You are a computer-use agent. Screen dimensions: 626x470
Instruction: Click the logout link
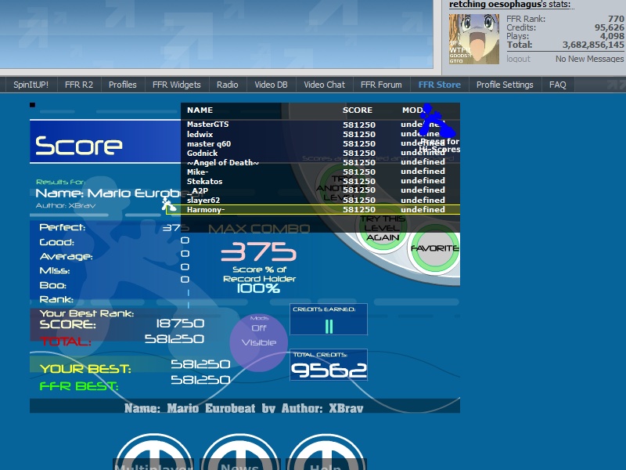[x=518, y=59]
